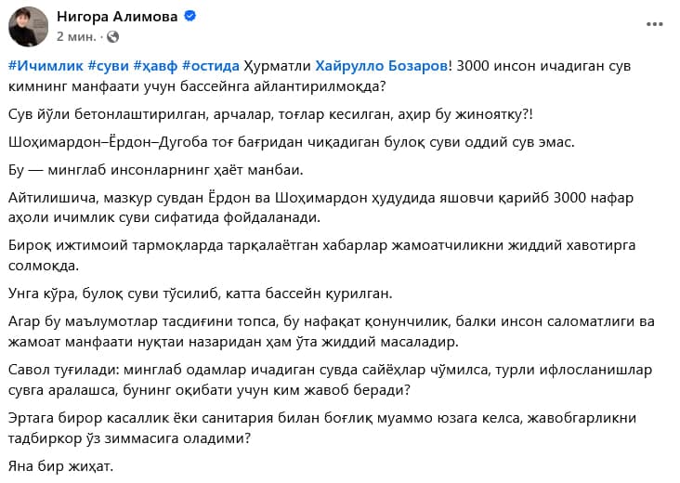Click the paragraph starting "Айтилишича, мазкур сувдан"
680x483 pixels.
(x=320, y=207)
